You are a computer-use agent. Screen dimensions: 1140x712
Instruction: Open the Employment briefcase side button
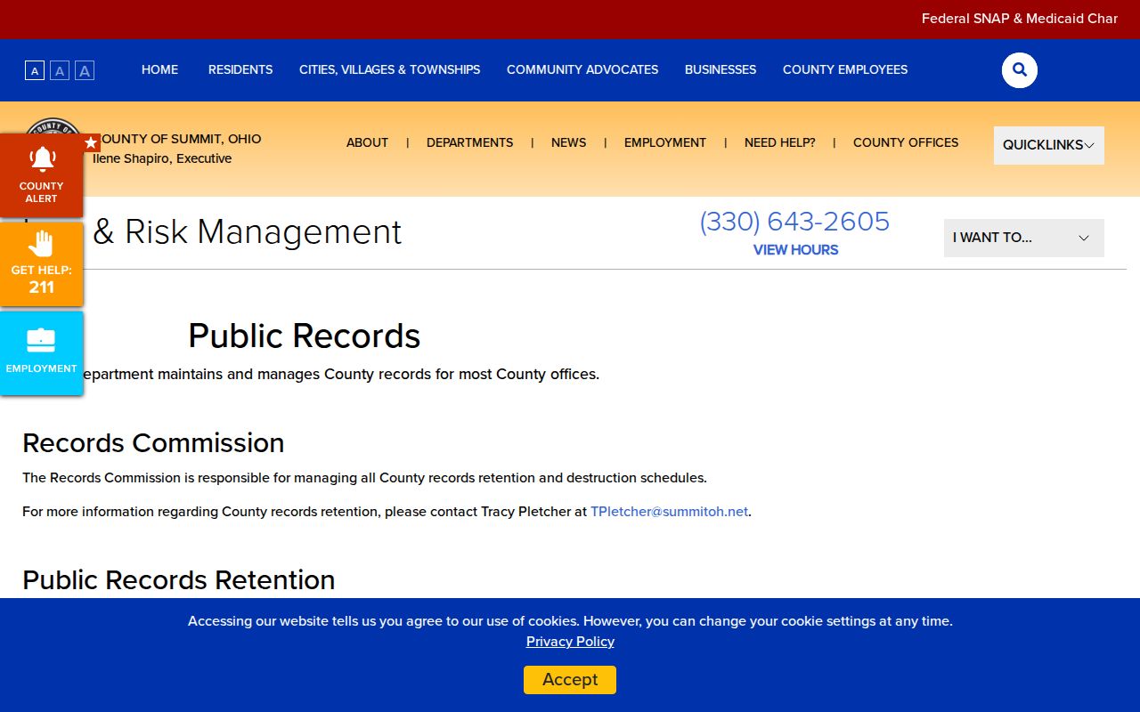click(42, 353)
